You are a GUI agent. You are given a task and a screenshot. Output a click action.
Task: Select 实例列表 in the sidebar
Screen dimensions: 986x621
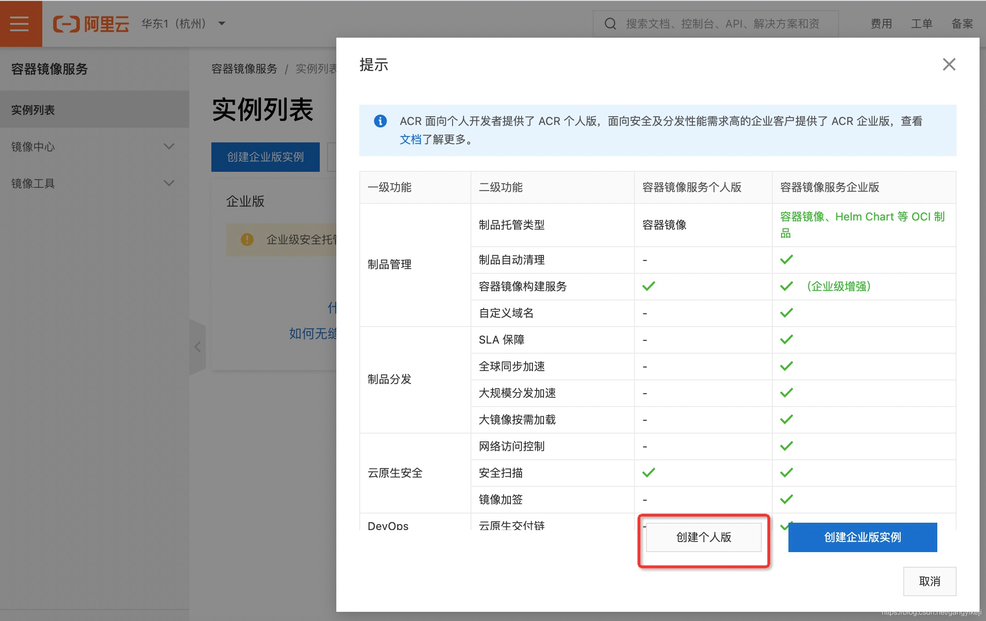pyautogui.click(x=95, y=110)
